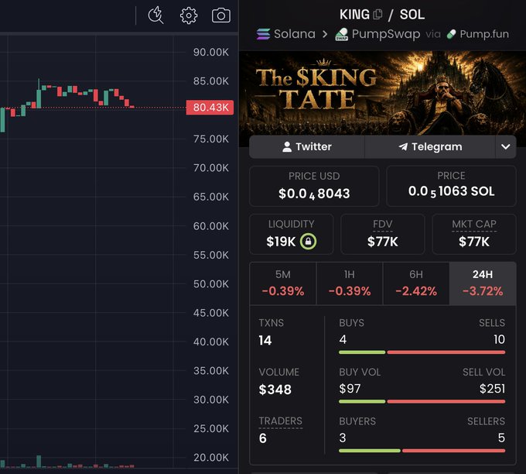Screen dimensions: 526x474
Task: Click the Pump.fun pill icon
Action: 452,34
